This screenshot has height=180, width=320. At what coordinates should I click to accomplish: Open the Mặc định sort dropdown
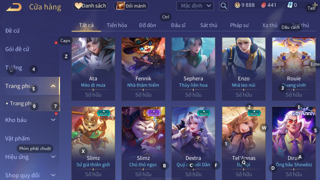195,6
